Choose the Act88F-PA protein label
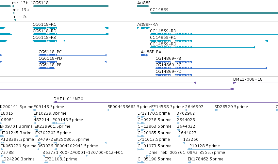278x164 pixels. [151, 52]
